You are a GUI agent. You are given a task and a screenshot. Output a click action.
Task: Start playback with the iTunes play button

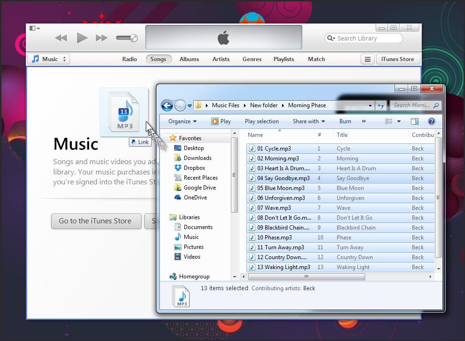[82, 38]
